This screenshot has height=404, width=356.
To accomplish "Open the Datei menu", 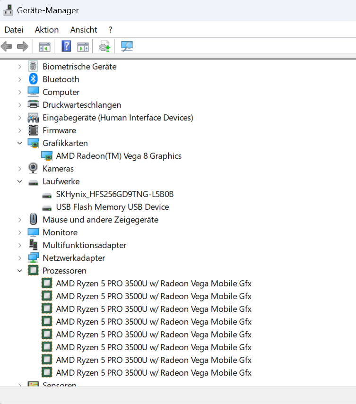I will (x=14, y=30).
